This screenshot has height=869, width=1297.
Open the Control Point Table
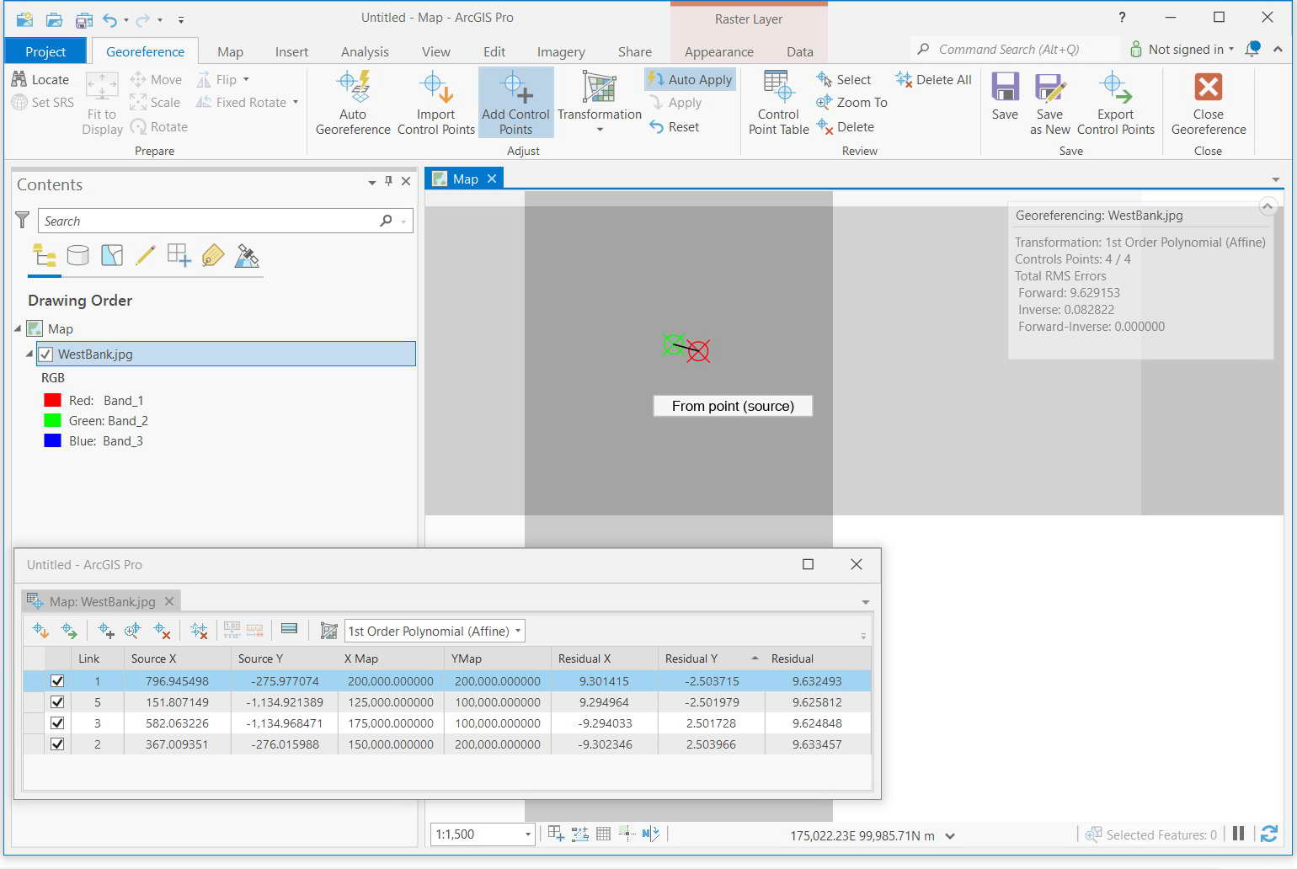pyautogui.click(x=778, y=103)
